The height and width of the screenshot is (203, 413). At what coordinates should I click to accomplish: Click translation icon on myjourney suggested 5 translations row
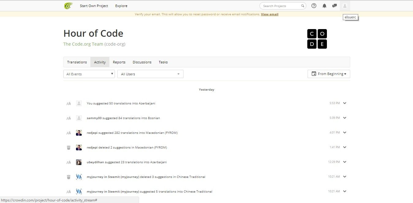pos(69,192)
